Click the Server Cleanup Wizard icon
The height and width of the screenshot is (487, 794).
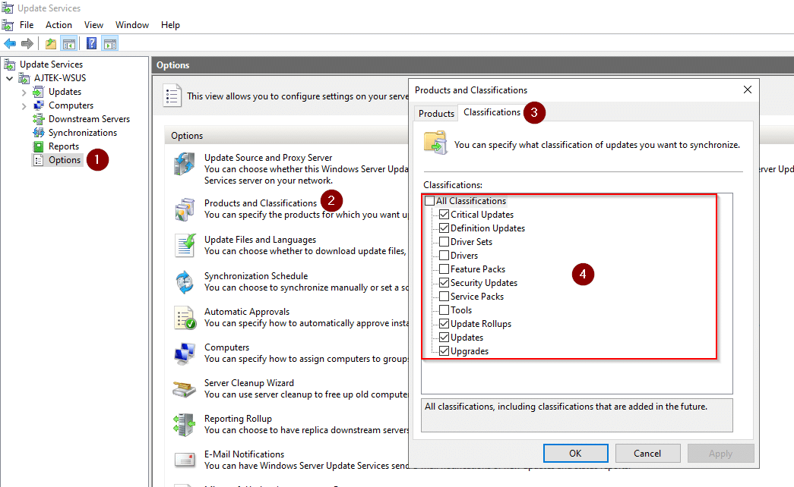[185, 389]
